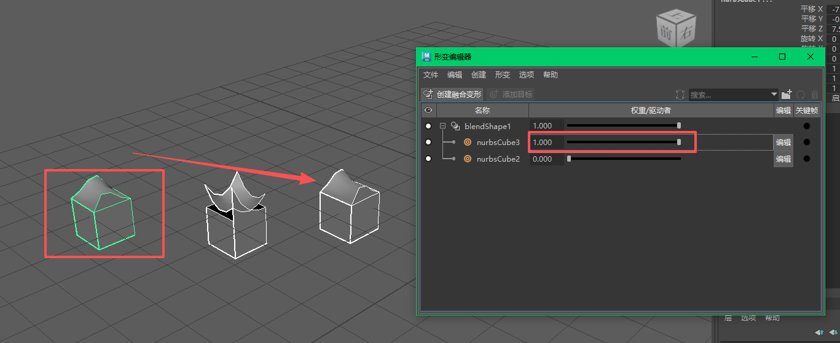Click the refresh icon in Shape Editor toolbar
840x343 pixels.
[x=801, y=95]
